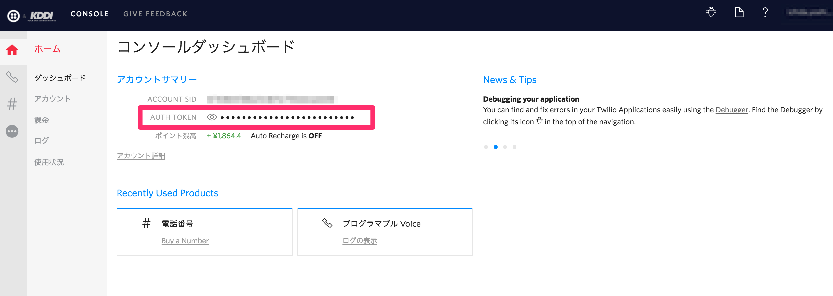Select the red home icon in sidebar
This screenshot has height=296, width=833.
[12, 50]
